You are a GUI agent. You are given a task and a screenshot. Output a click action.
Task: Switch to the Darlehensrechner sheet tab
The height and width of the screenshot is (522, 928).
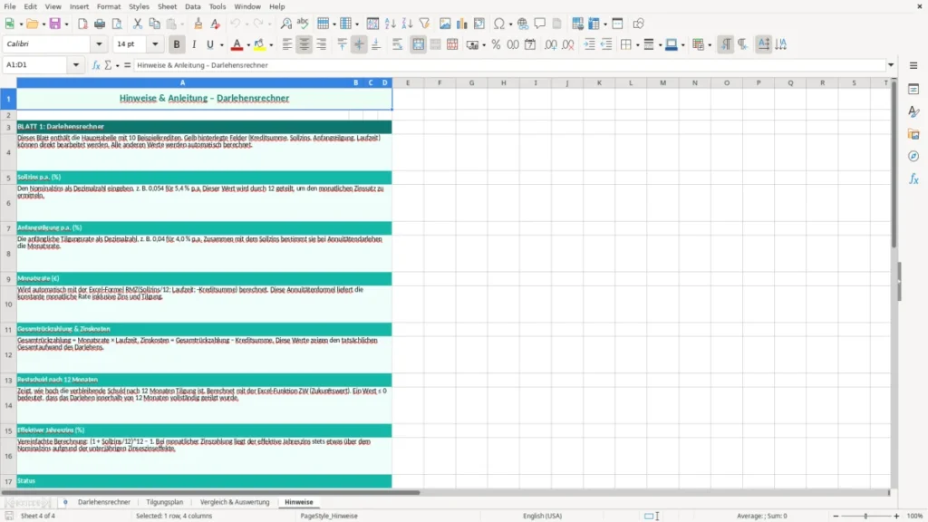[104, 502]
